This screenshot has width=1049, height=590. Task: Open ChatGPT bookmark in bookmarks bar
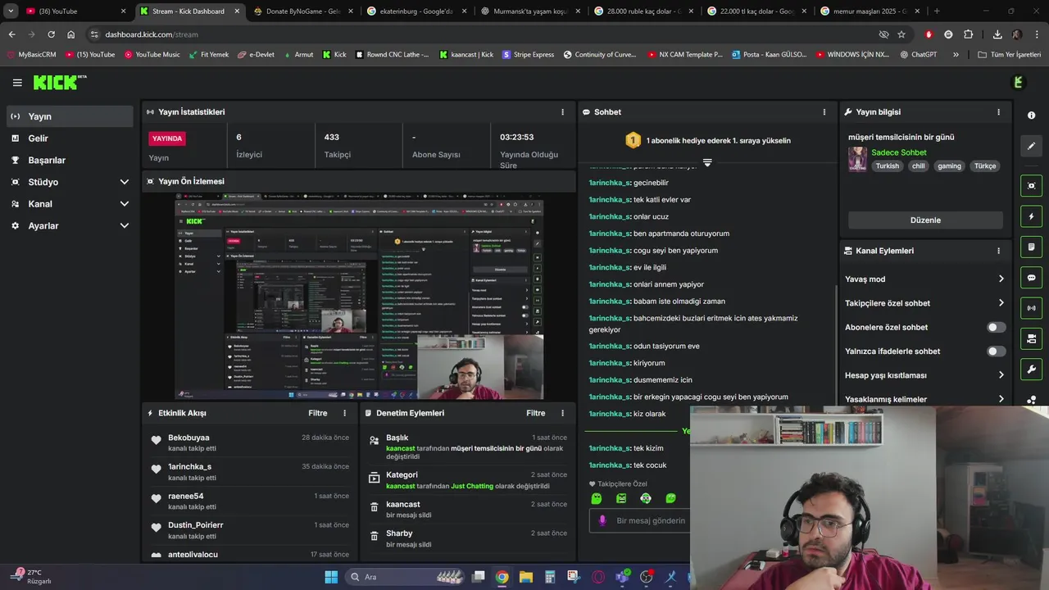[x=918, y=54]
